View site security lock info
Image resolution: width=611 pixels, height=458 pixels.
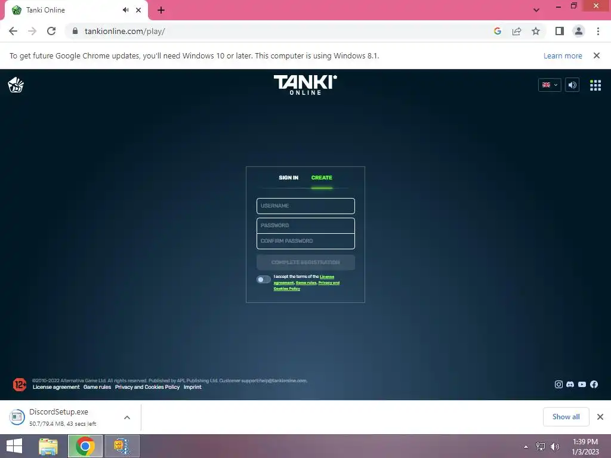pyautogui.click(x=75, y=31)
